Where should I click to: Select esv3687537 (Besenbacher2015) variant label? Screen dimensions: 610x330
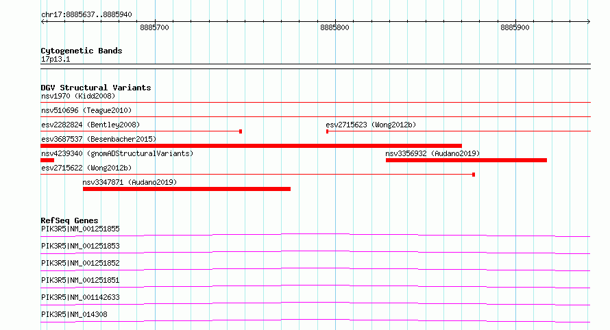[x=99, y=139]
